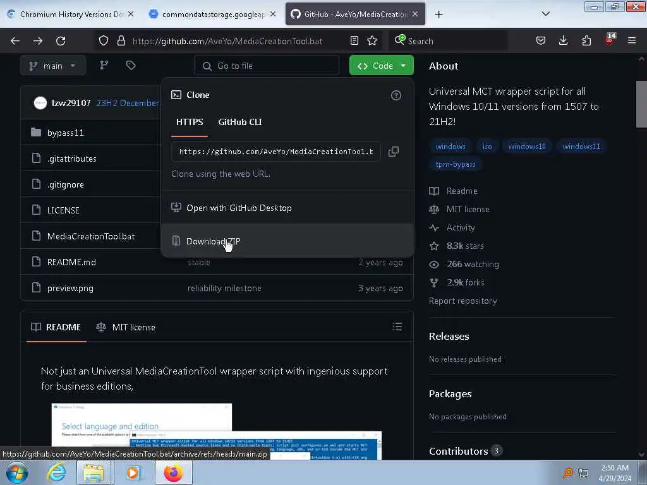The image size is (647, 485).
Task: View branches icon next to main
Action: pyautogui.click(x=104, y=66)
